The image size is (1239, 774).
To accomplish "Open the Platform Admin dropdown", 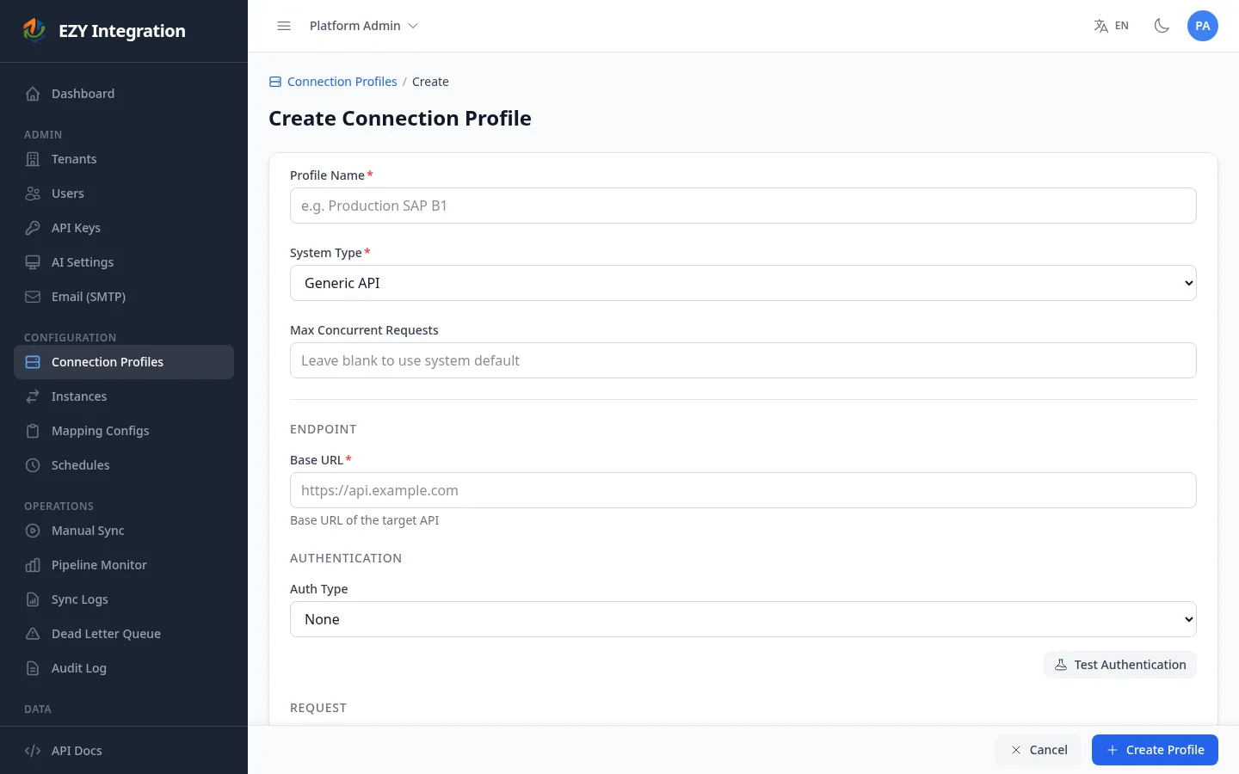I will [x=363, y=26].
